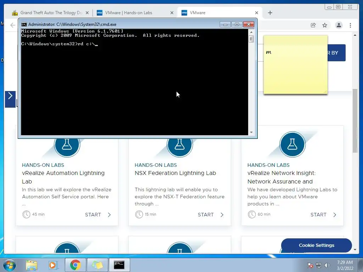Click cmd scrollbar up arrow
363x272 pixels.
click(x=251, y=32)
